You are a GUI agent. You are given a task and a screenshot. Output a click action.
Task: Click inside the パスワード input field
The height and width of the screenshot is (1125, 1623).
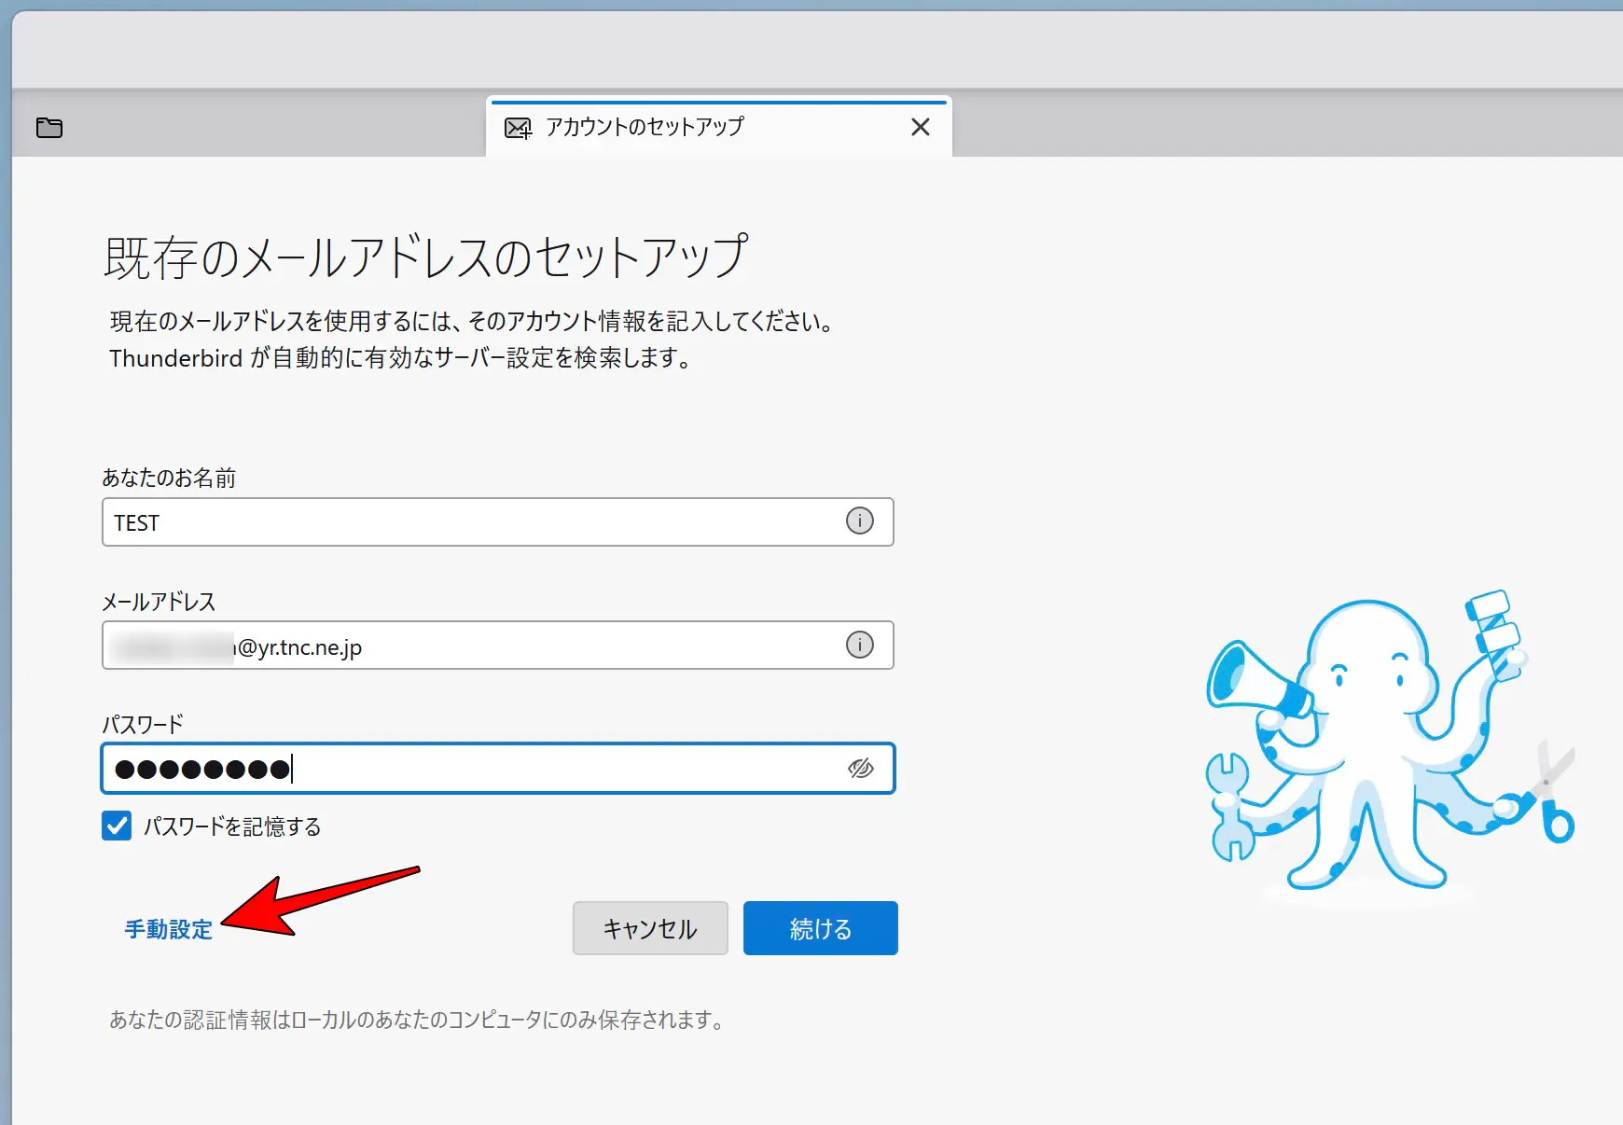tap(560, 769)
